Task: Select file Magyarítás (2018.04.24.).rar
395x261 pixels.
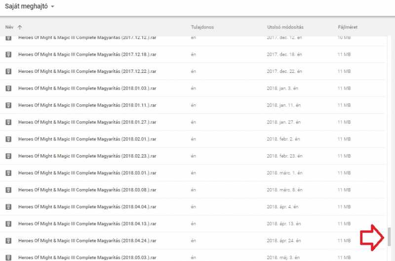Action: [87, 241]
